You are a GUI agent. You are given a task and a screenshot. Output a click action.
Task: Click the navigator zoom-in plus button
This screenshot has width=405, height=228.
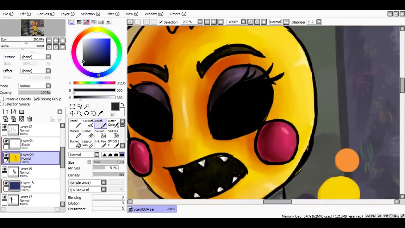56,40
